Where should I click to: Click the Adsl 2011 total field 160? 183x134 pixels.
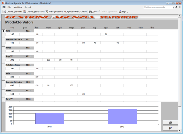[x=12, y=34]
